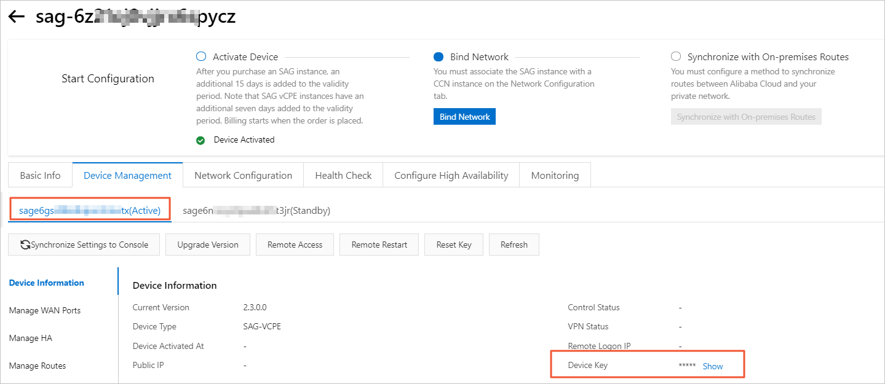Open Remote Access
This screenshot has width=885, height=384.
295,245
